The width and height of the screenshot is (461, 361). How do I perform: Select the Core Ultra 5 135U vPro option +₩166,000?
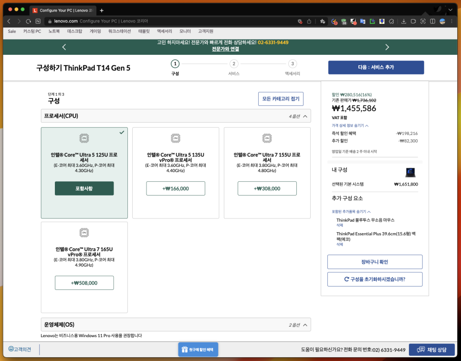pyautogui.click(x=176, y=188)
